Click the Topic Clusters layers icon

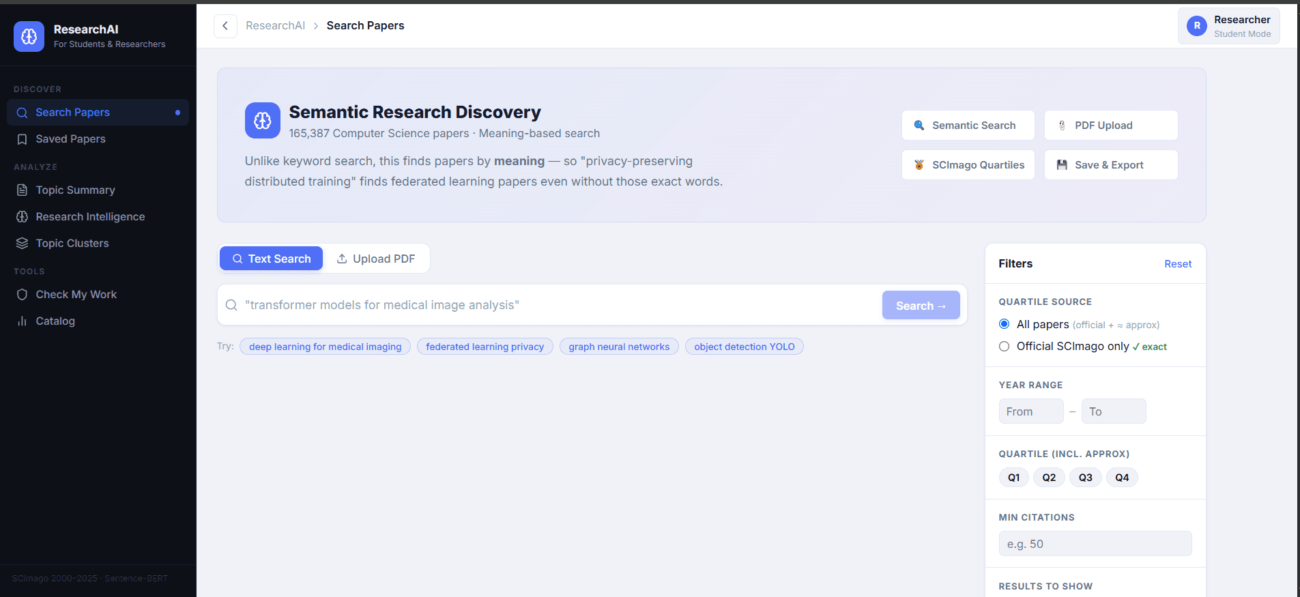23,244
